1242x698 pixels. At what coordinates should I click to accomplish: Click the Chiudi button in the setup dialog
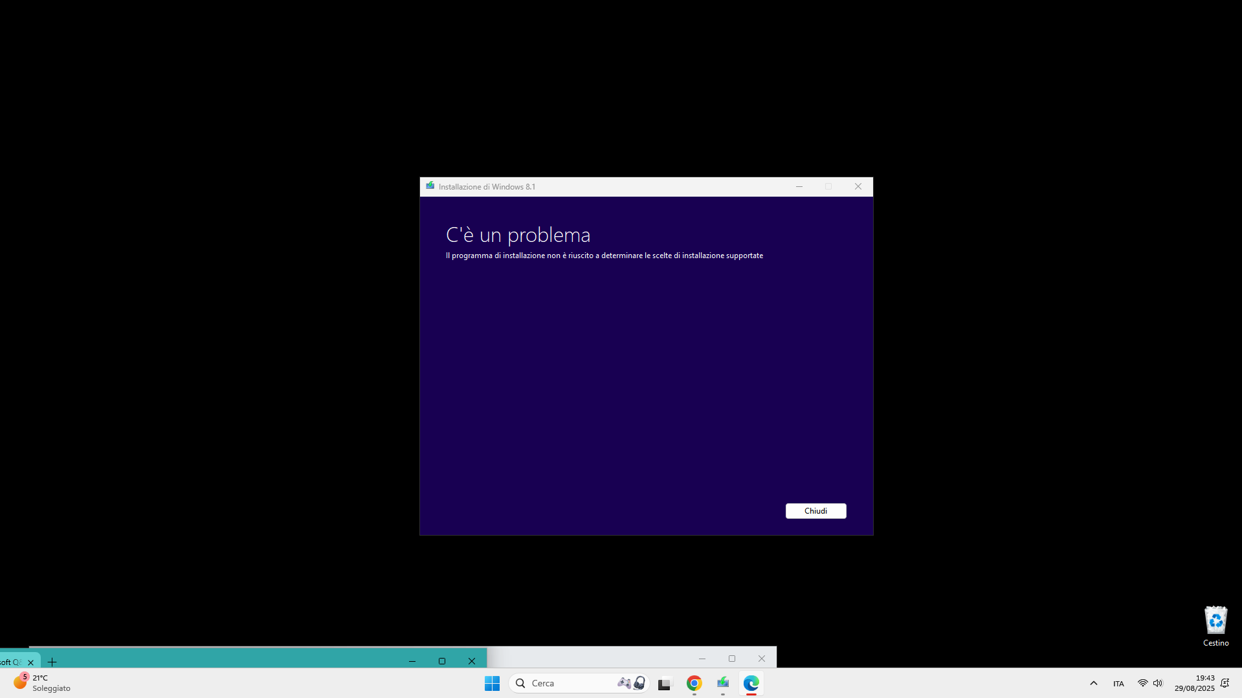click(x=815, y=511)
